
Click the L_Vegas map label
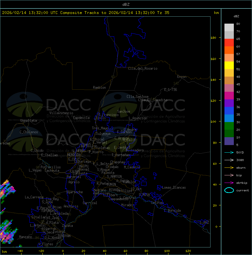point(35,170)
